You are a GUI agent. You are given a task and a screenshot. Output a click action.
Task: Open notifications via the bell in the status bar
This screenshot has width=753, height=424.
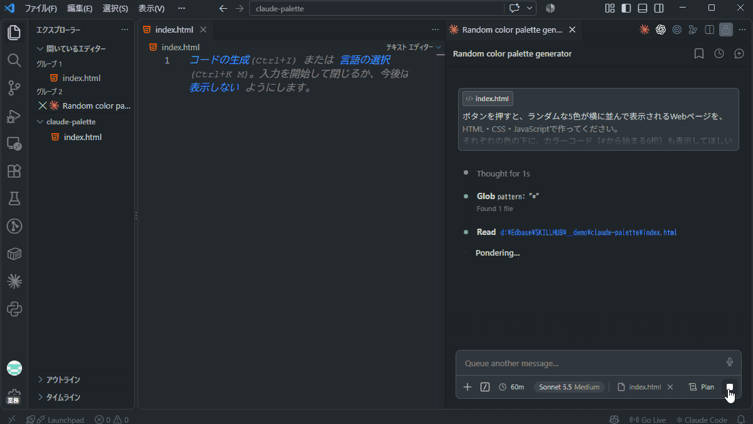[x=740, y=420]
